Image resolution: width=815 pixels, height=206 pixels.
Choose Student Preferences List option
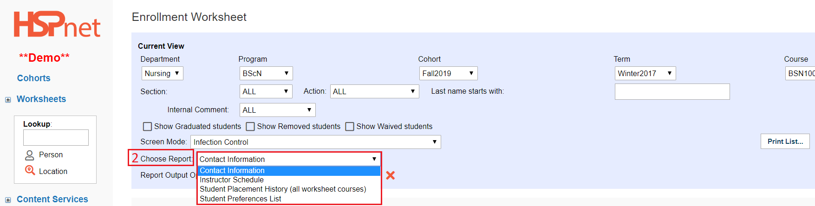(240, 199)
